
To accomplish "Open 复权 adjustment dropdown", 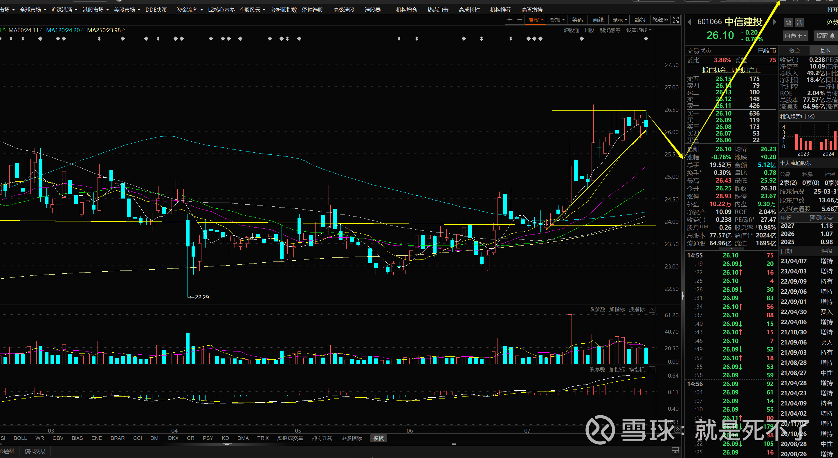I will tap(536, 20).
